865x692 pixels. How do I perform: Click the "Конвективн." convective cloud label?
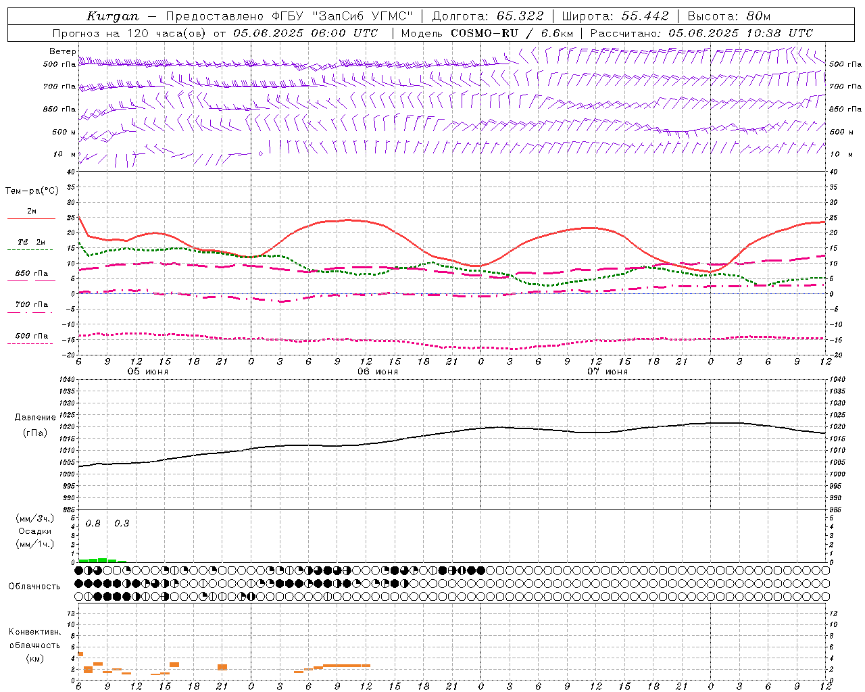[35, 632]
